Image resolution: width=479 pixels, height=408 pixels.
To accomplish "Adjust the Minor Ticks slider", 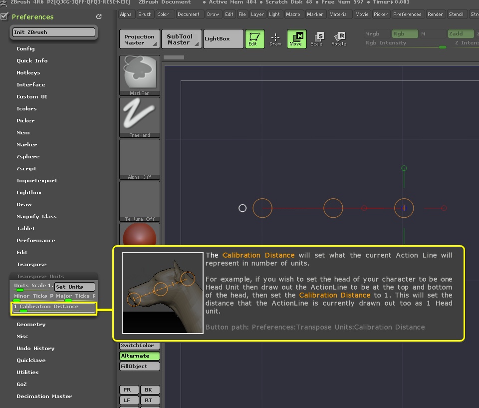I will pos(33,297).
